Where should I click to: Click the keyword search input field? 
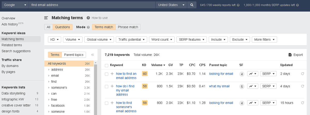[92, 5]
